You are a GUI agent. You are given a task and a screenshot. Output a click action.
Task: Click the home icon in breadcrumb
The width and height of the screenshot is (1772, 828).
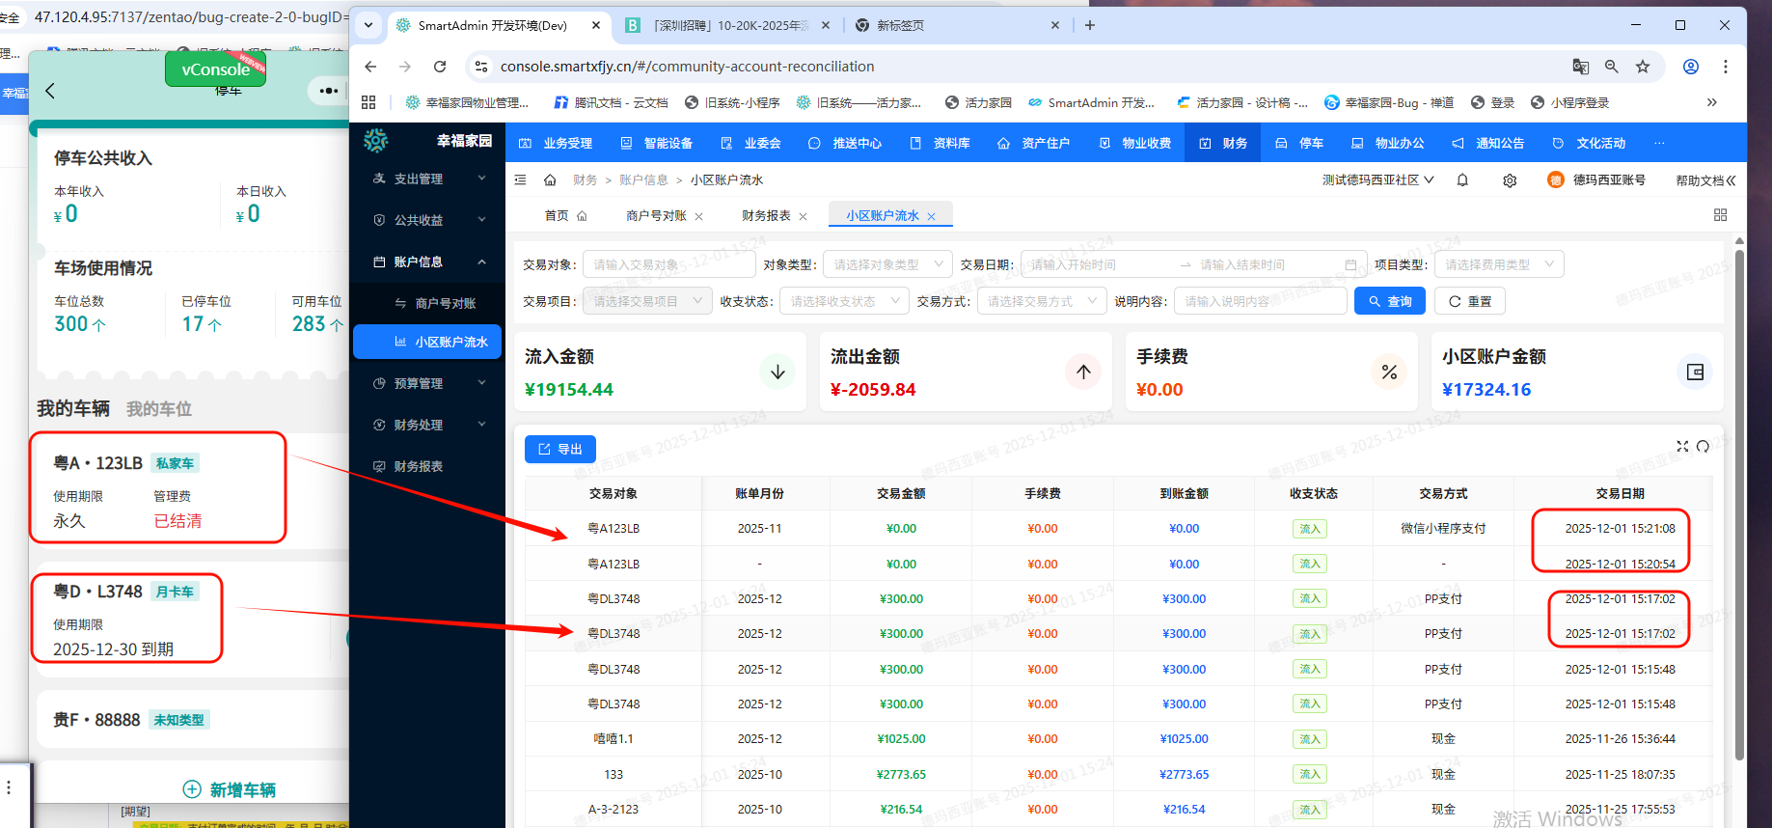click(550, 180)
